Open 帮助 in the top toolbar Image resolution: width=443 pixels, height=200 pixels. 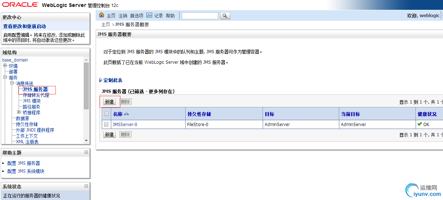click(170, 16)
